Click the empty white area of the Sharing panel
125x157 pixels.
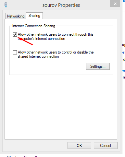pos(61,106)
